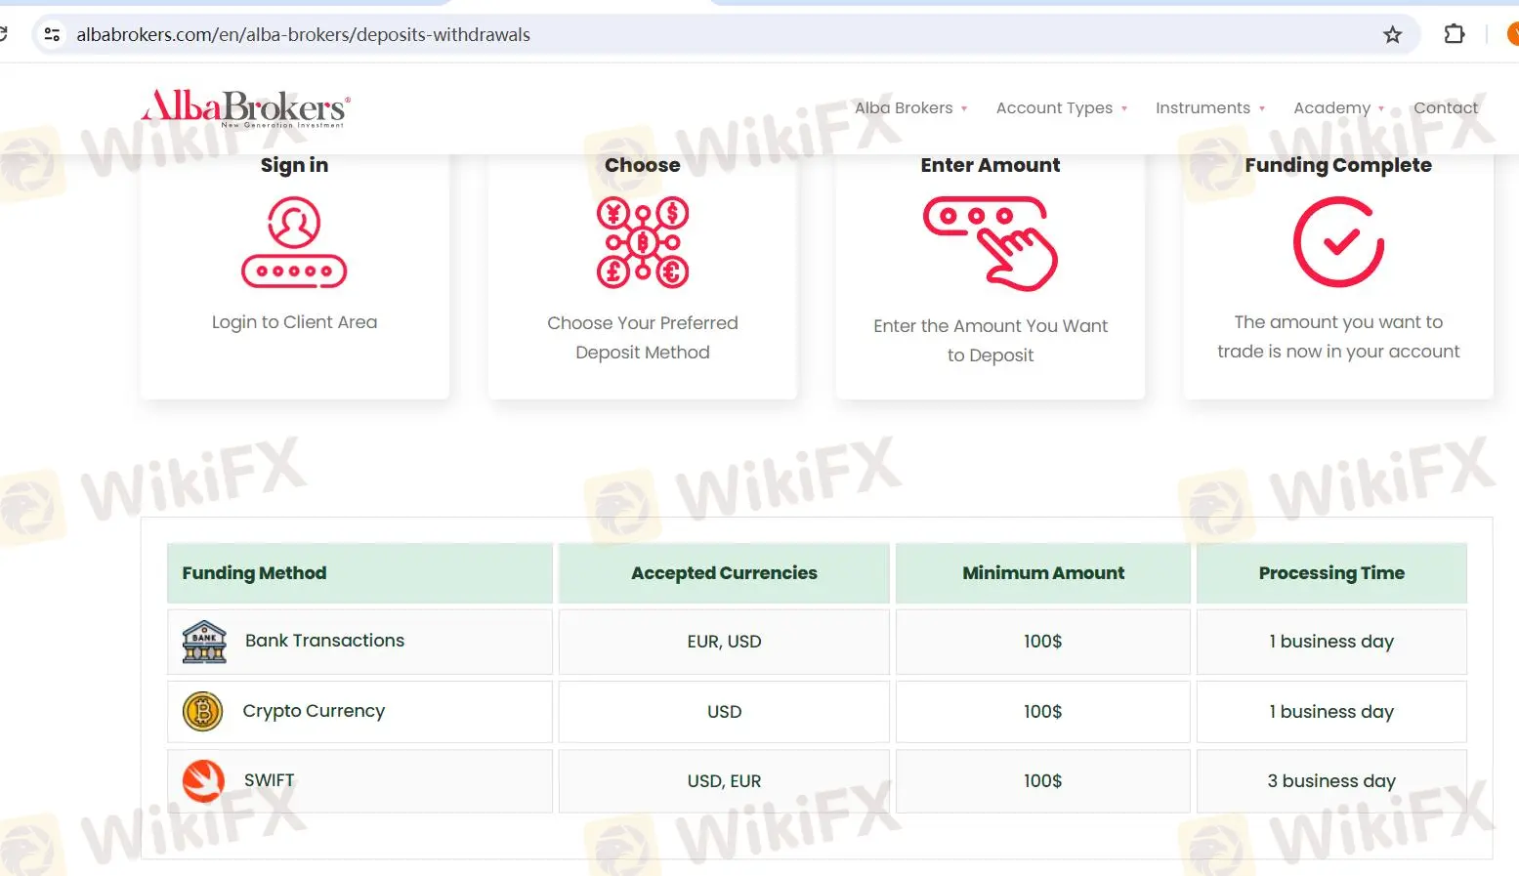
Task: Expand the Alba Brokers dropdown arrow
Action: 964,109
